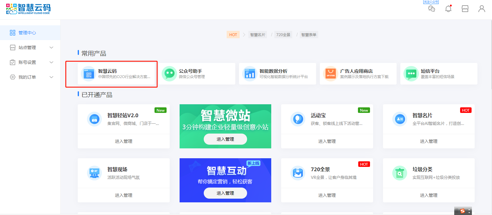This screenshot has width=492, height=215.
Task: Click the 短信平台 message icon
Action: click(411, 74)
